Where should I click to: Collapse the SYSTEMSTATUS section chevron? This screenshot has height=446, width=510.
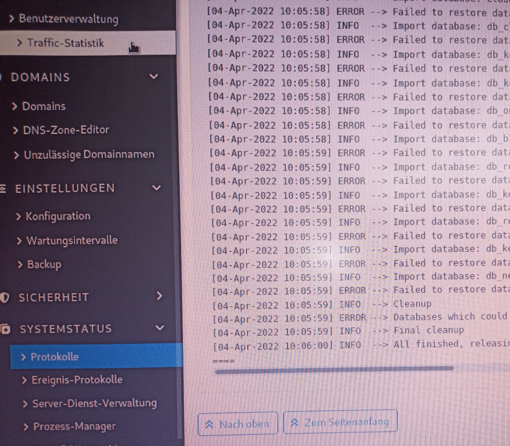160,328
